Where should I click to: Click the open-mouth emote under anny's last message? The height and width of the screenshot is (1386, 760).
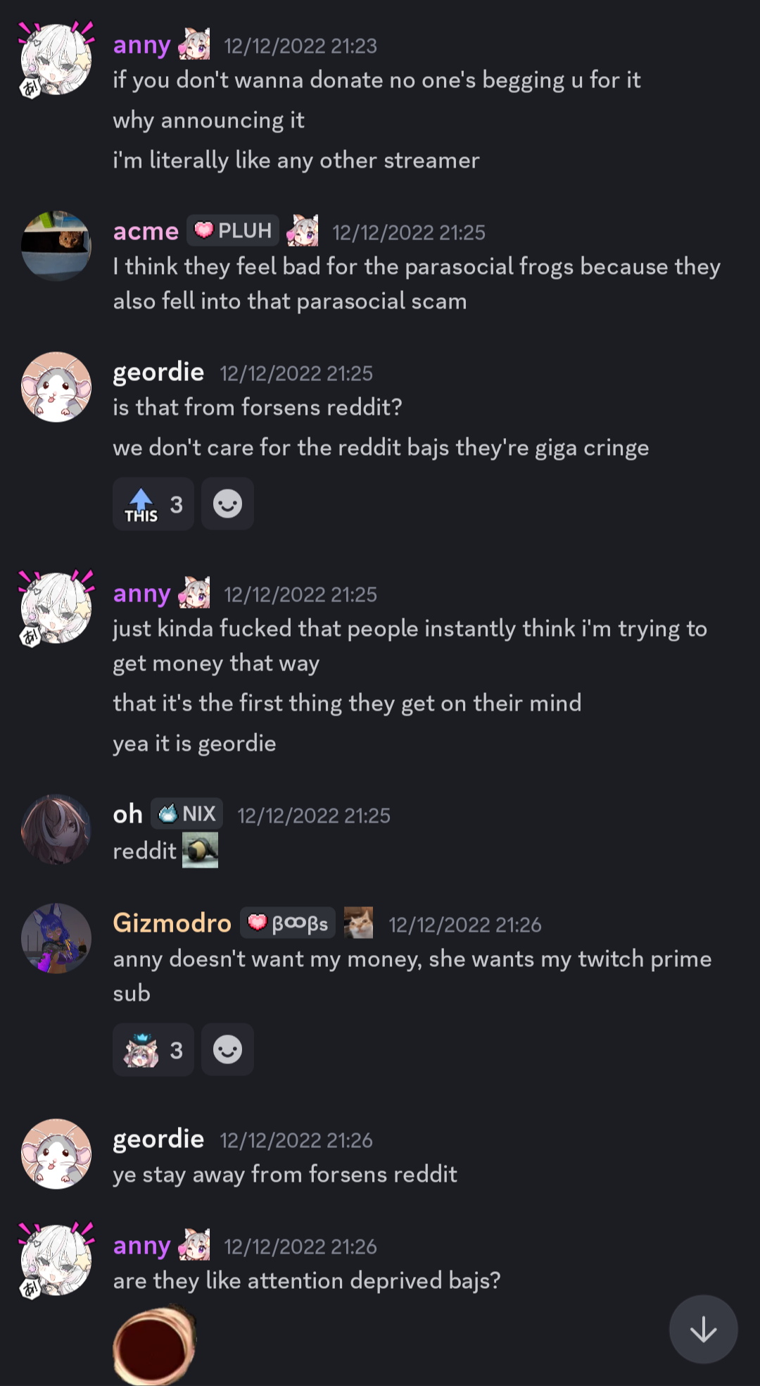155,1344
